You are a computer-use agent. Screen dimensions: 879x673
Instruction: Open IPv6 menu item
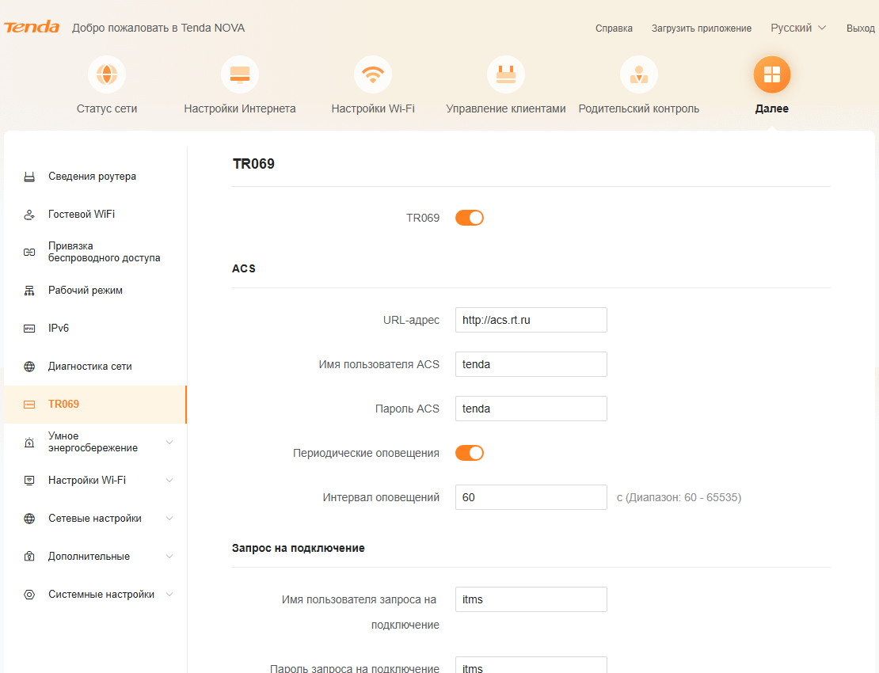pyautogui.click(x=95, y=329)
